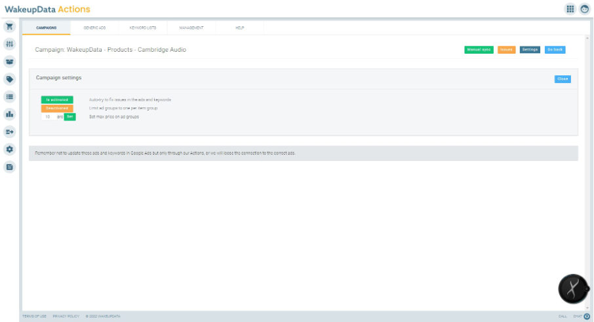Open the shopping cart sidebar icon
Viewport: 594px width, 322px height.
[x=9, y=26]
